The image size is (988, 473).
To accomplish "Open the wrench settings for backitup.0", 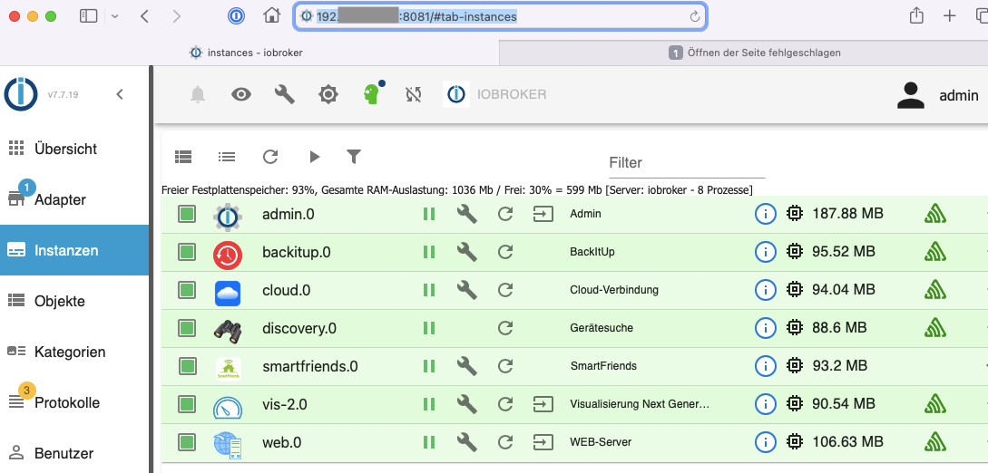I will 466,252.
